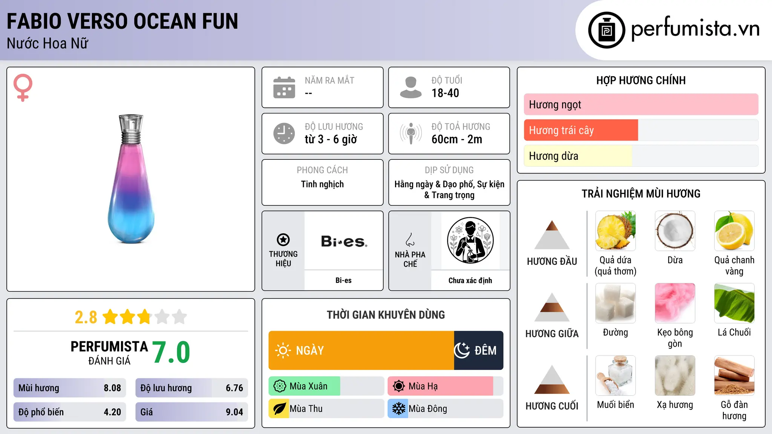Click the Độ lưu hương score bar 6.76
The image size is (772, 434).
click(x=191, y=388)
